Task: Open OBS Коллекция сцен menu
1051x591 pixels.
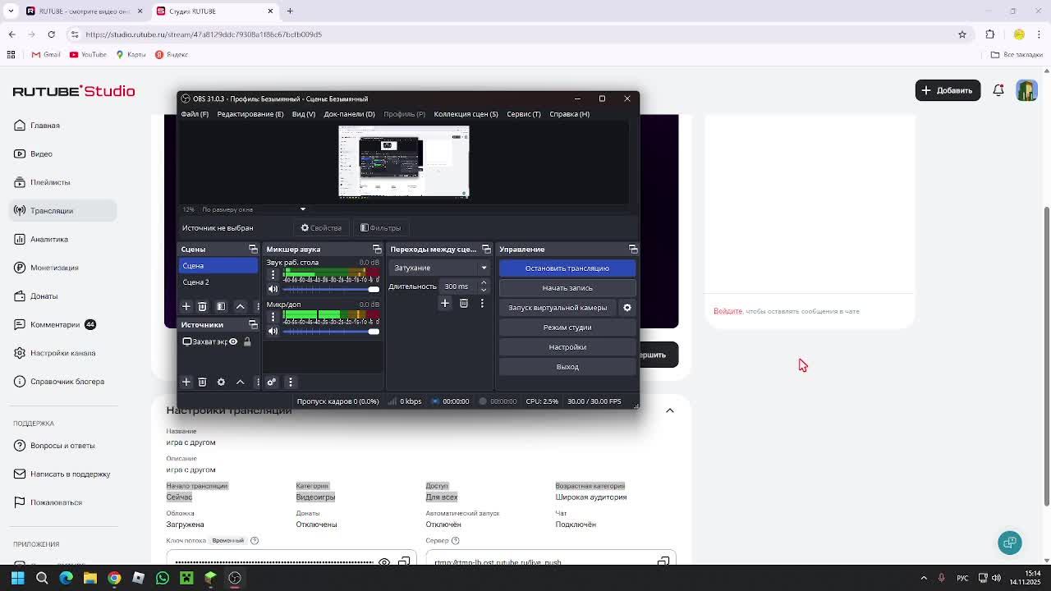Action: pos(466,114)
